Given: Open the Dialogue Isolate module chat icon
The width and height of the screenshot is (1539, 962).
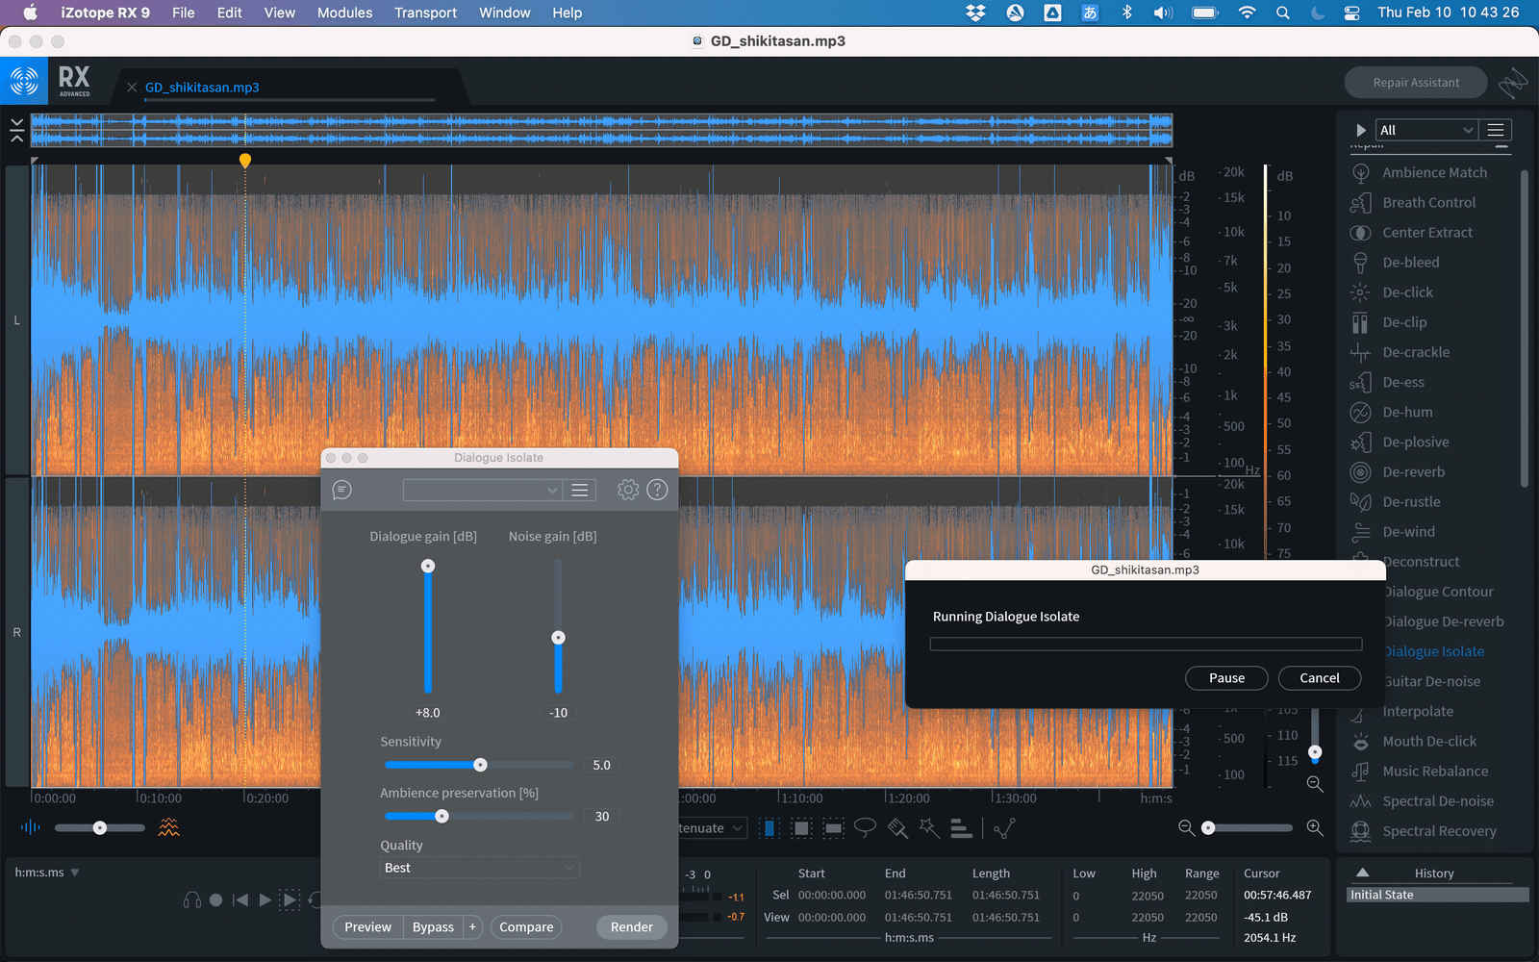Looking at the screenshot, I should click(341, 491).
